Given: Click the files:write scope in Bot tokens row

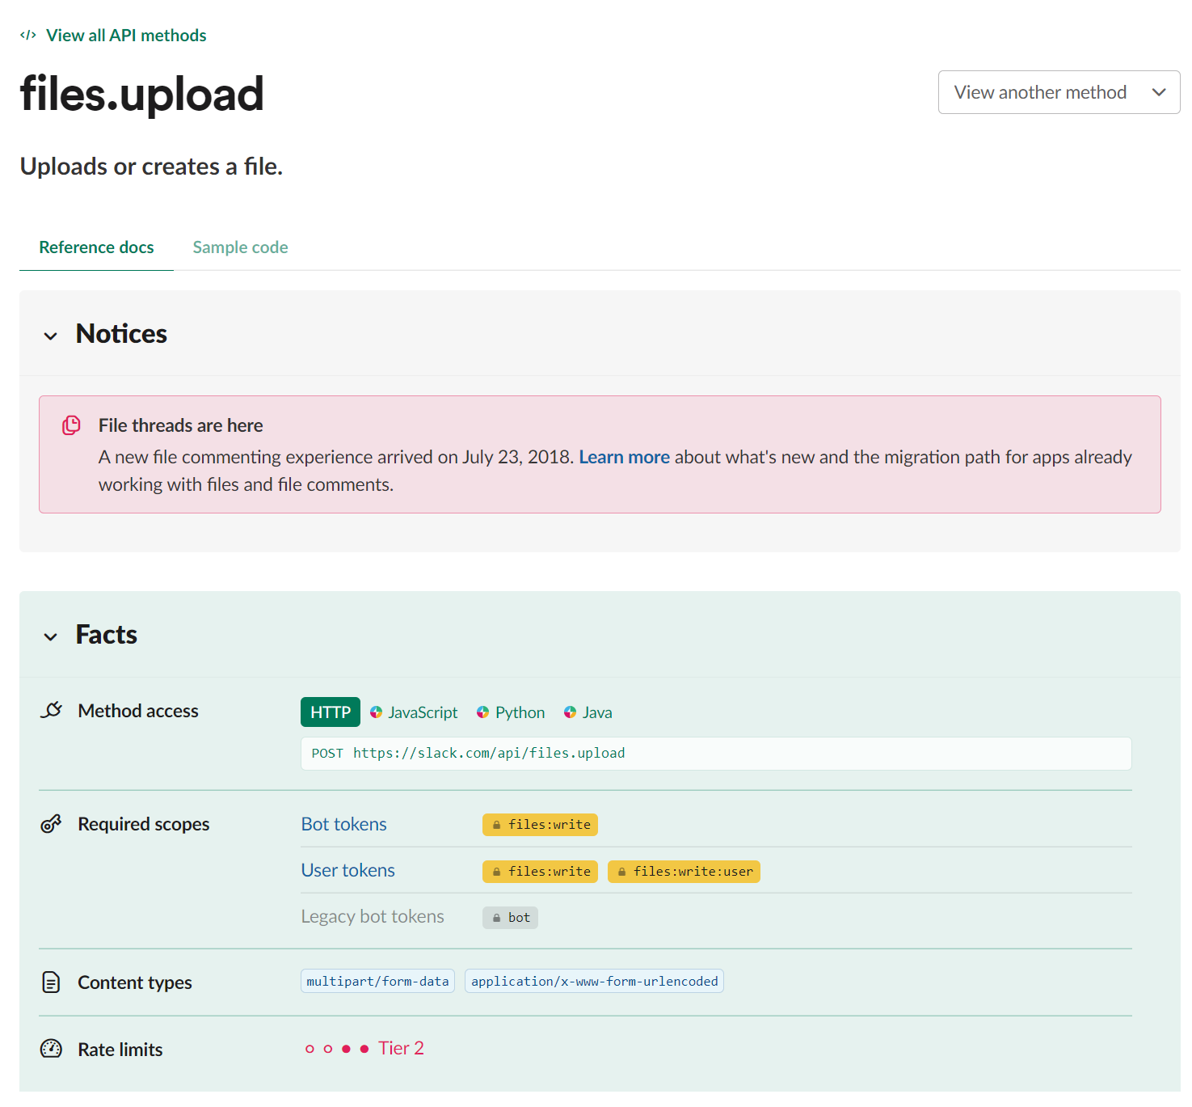Looking at the screenshot, I should click(540, 825).
